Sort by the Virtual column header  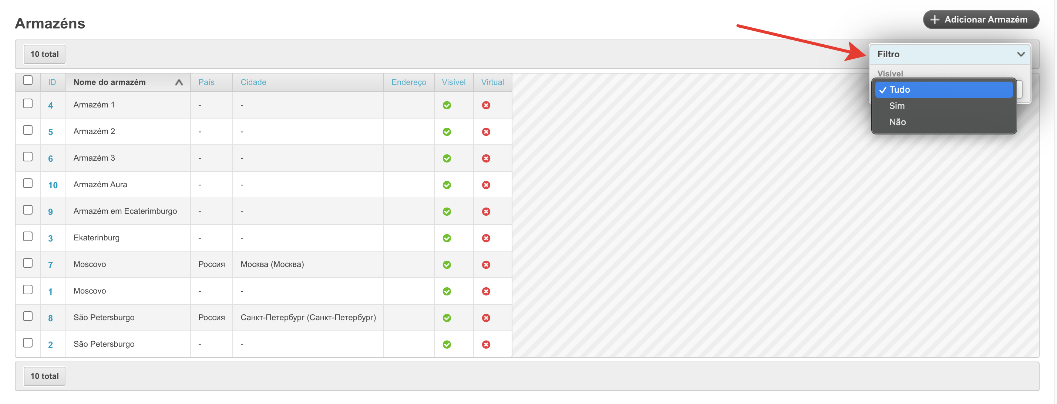point(492,82)
